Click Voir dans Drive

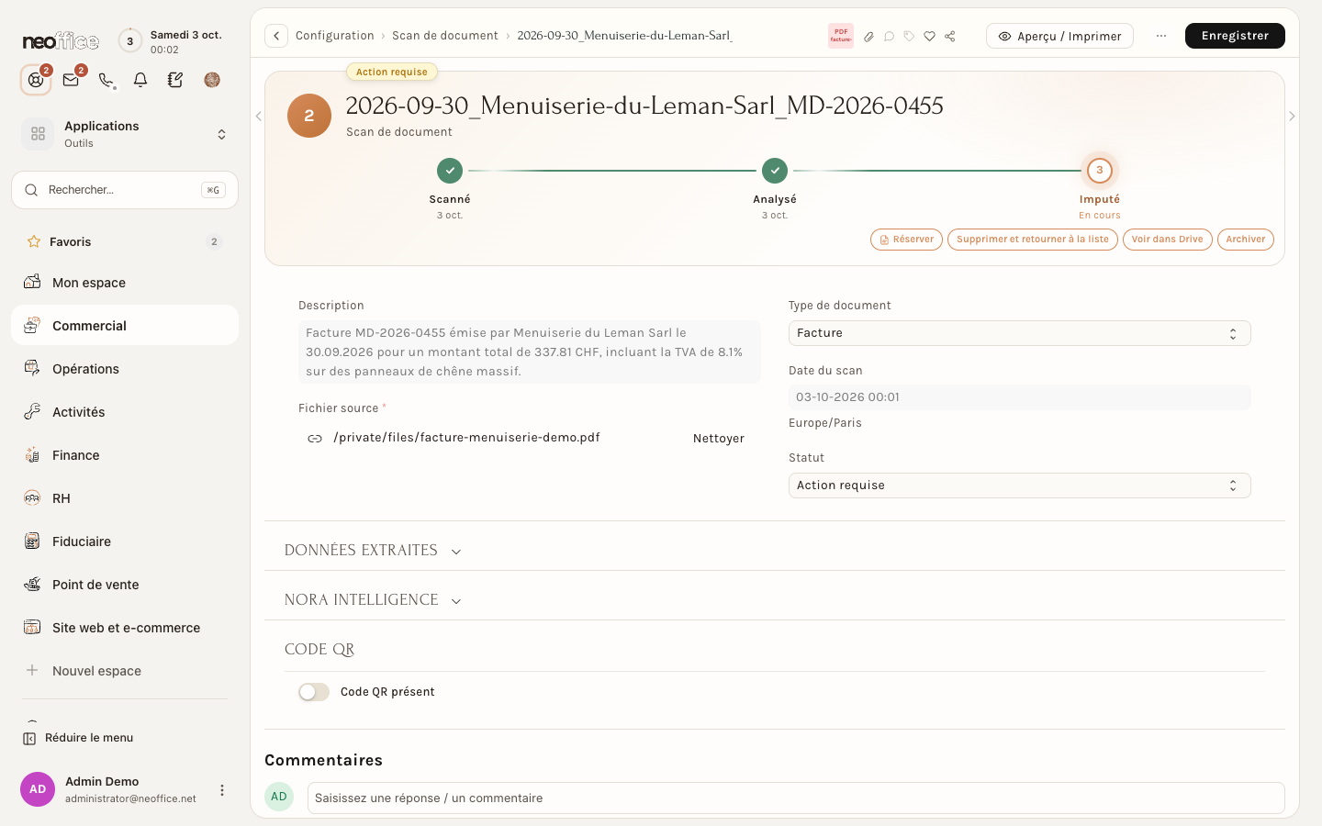pyautogui.click(x=1167, y=240)
